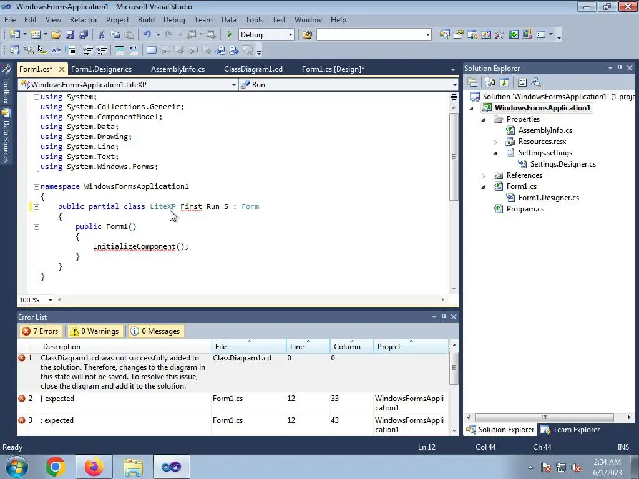Open the Data Sources side panel tab

click(x=6, y=136)
